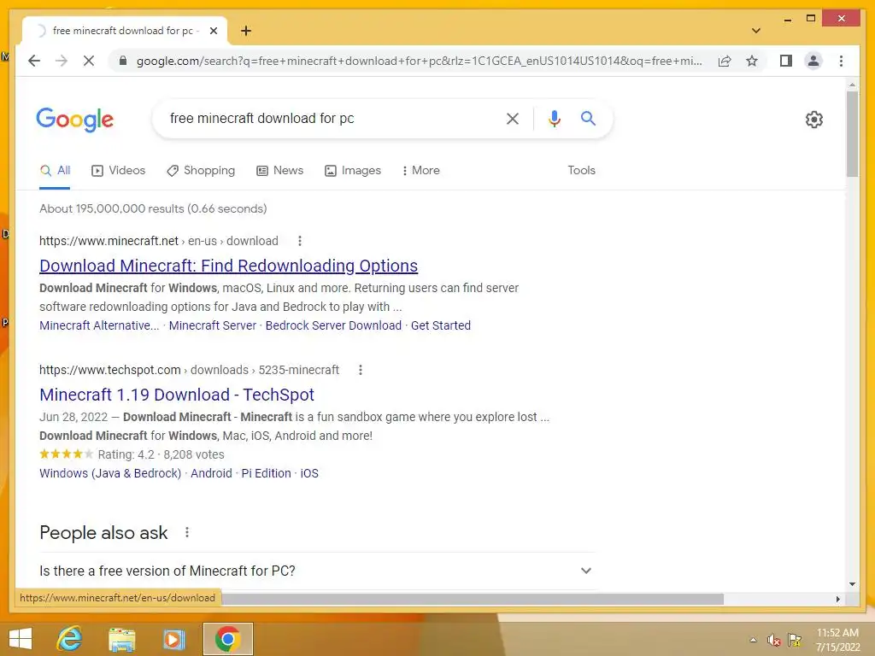The height and width of the screenshot is (656, 875).
Task: Click the forward navigation arrow
Action: pos(62,61)
